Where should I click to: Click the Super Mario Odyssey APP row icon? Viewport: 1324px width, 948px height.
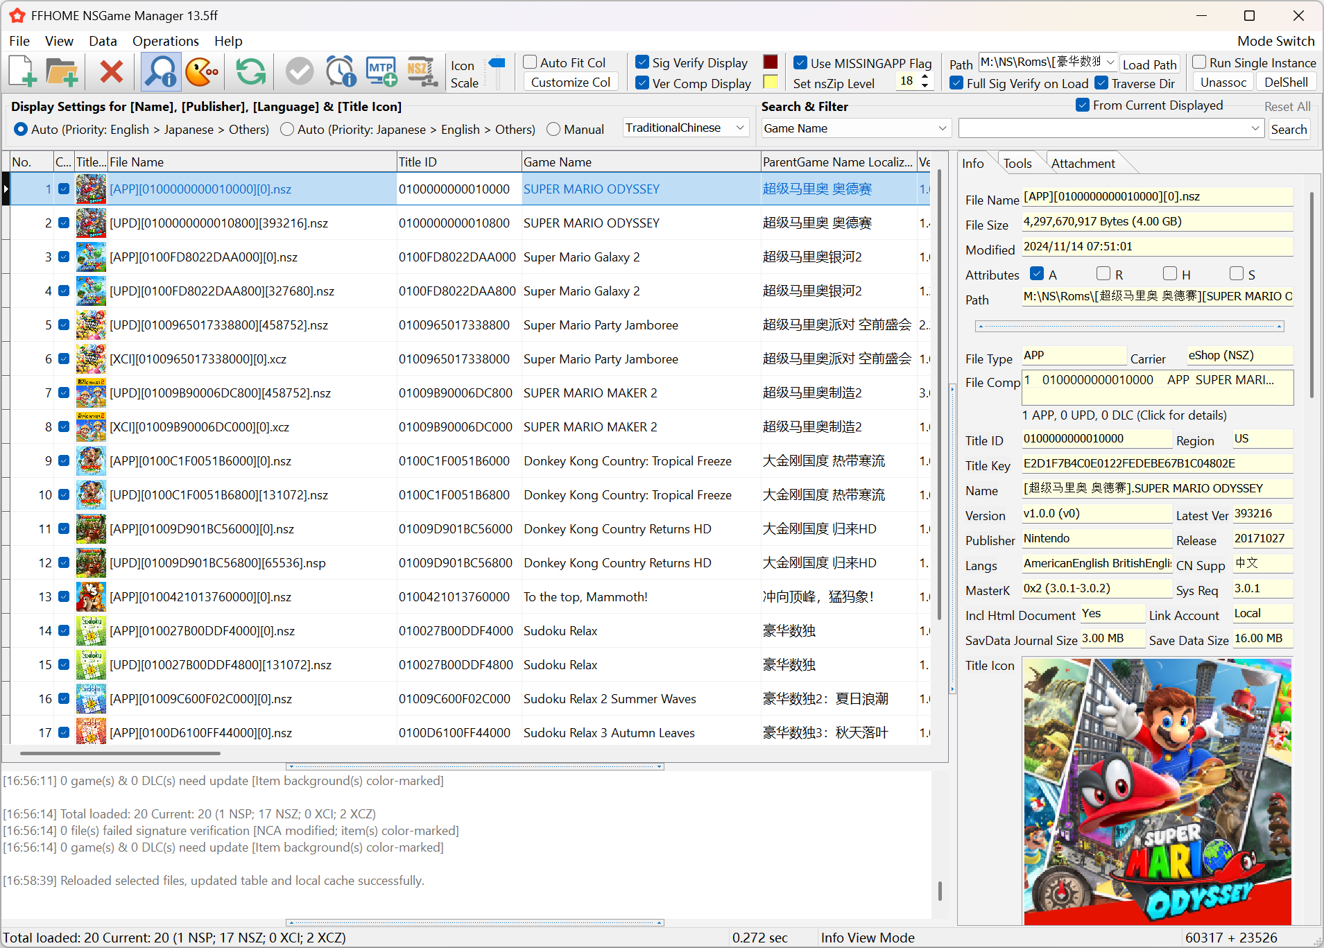click(x=91, y=189)
